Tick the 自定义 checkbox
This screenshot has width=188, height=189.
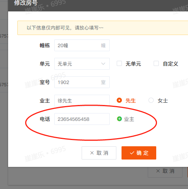(156, 63)
